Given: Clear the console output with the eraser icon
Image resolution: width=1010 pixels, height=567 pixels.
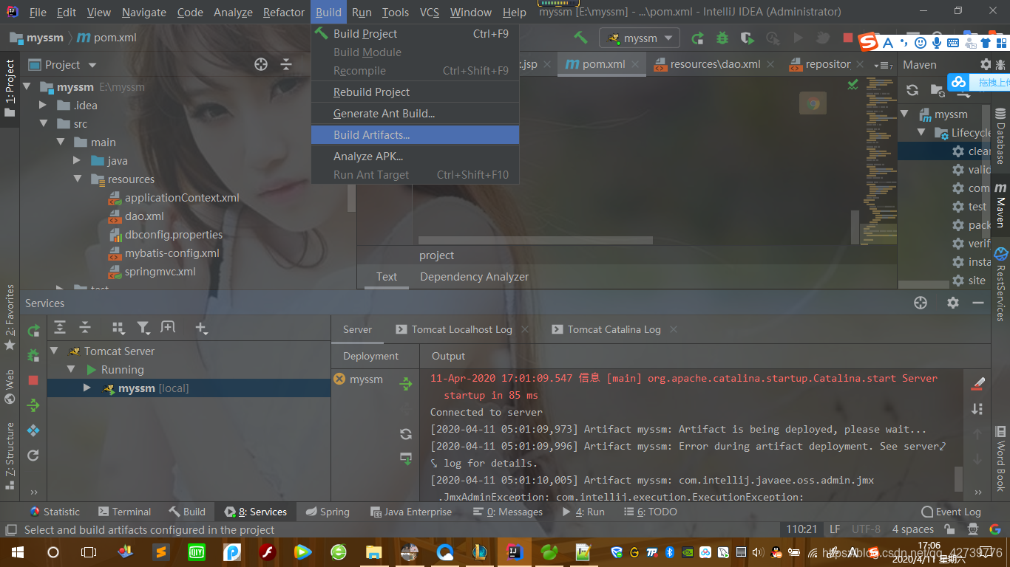Looking at the screenshot, I should coord(978,384).
